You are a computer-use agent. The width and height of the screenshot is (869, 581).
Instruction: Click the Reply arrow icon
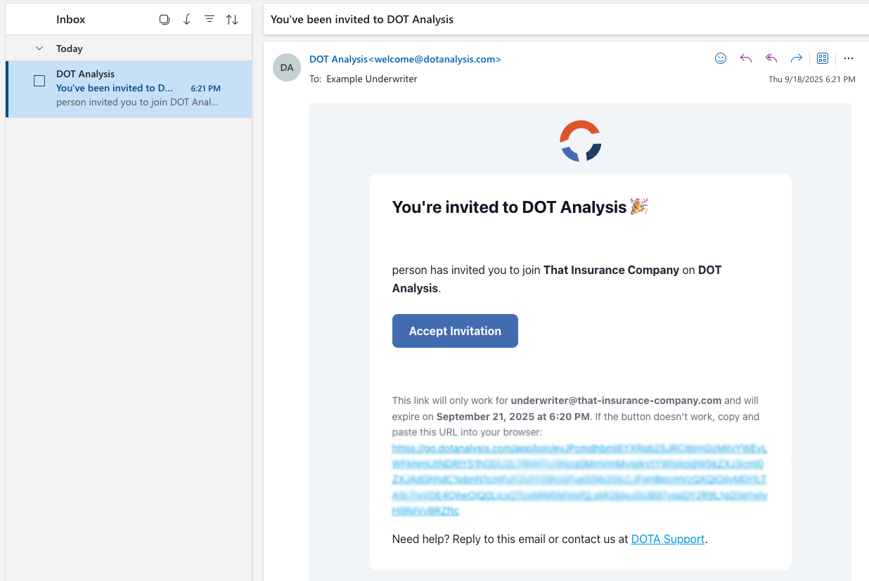pyautogui.click(x=746, y=58)
